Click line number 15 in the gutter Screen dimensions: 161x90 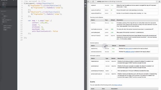pyautogui.click(x=21, y=31)
